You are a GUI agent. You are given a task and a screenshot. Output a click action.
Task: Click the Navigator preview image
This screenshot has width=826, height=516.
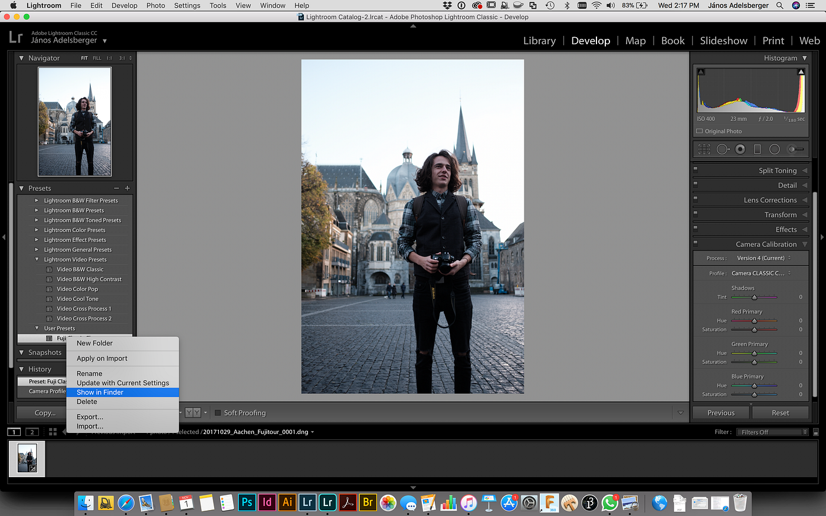(x=75, y=121)
